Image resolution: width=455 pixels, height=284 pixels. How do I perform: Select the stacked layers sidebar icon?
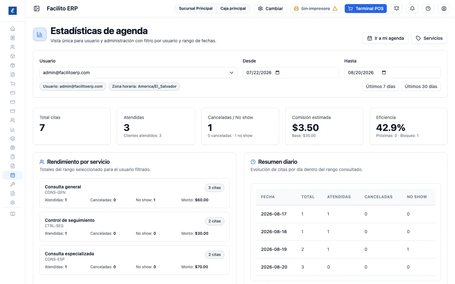pyautogui.click(x=13, y=139)
